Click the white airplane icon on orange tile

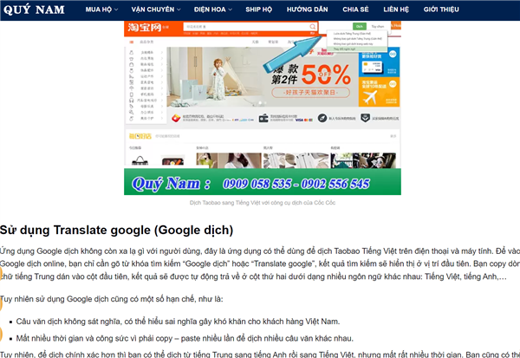[x=369, y=97]
